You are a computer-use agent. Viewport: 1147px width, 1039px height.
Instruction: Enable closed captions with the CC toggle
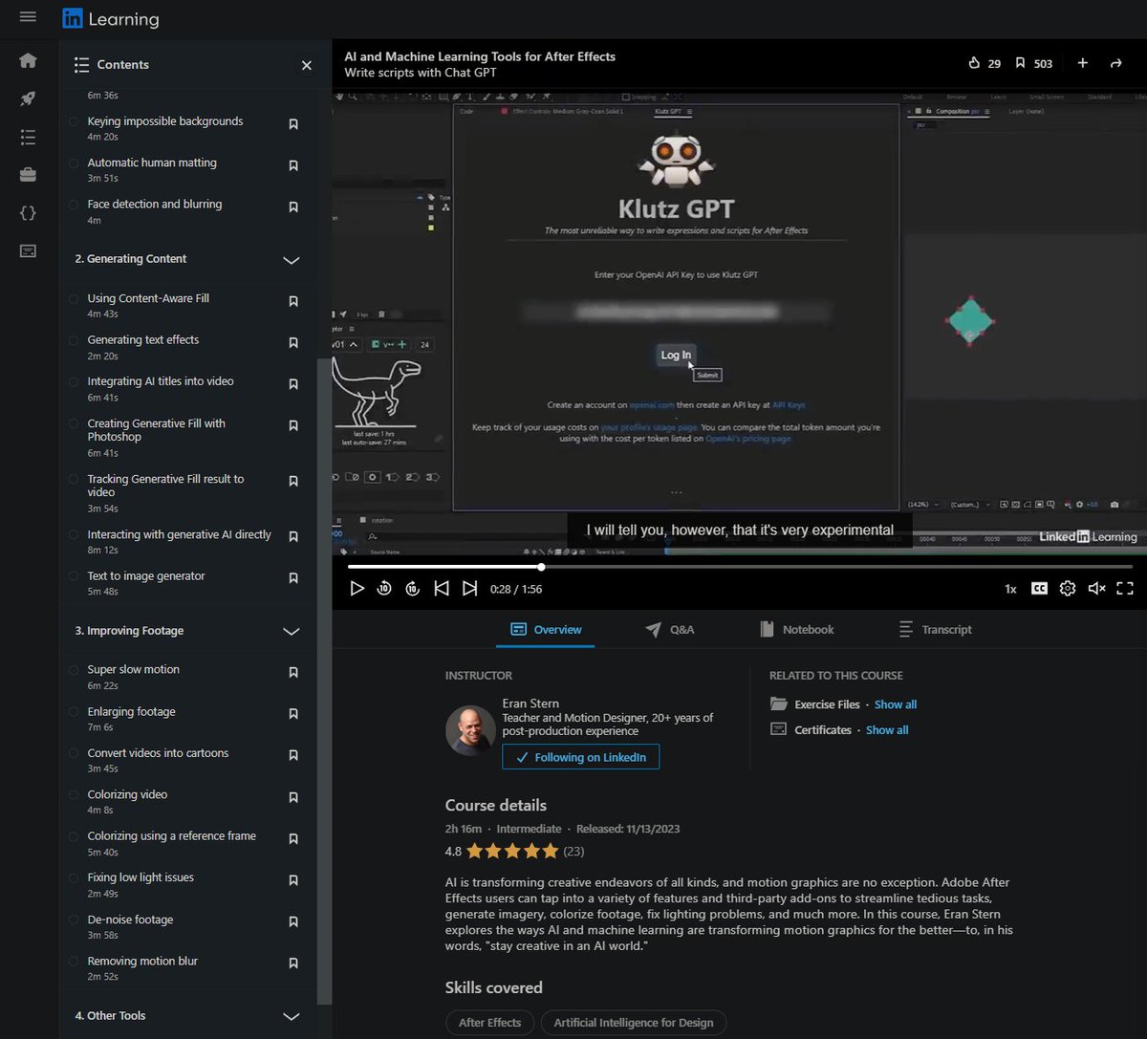[1039, 588]
